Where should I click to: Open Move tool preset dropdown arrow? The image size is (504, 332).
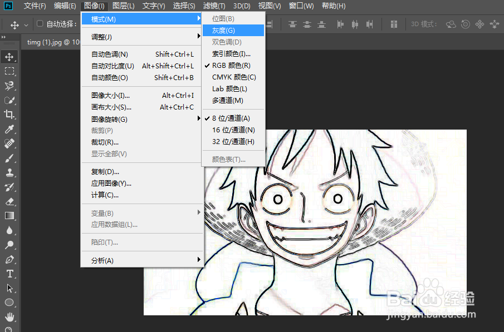(x=26, y=24)
